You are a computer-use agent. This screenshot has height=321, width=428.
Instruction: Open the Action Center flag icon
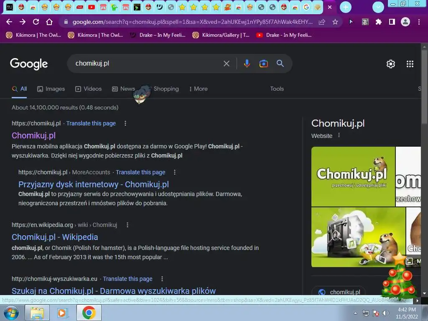376,313
